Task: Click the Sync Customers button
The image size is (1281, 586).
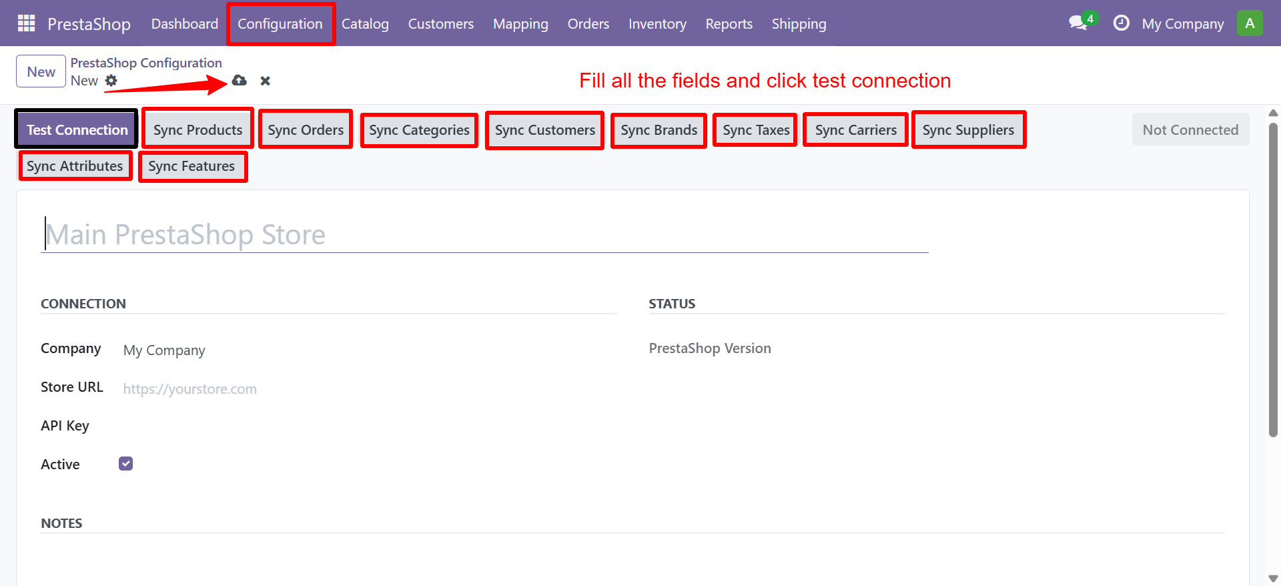Action: [545, 129]
